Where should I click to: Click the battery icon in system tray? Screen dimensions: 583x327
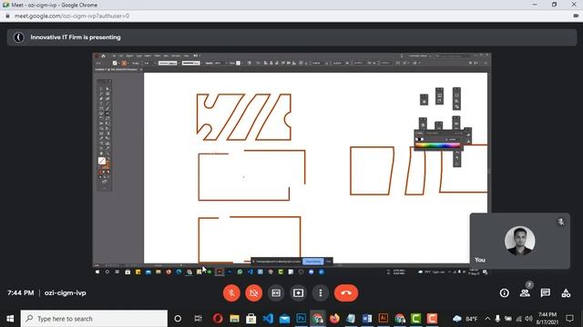(508, 319)
